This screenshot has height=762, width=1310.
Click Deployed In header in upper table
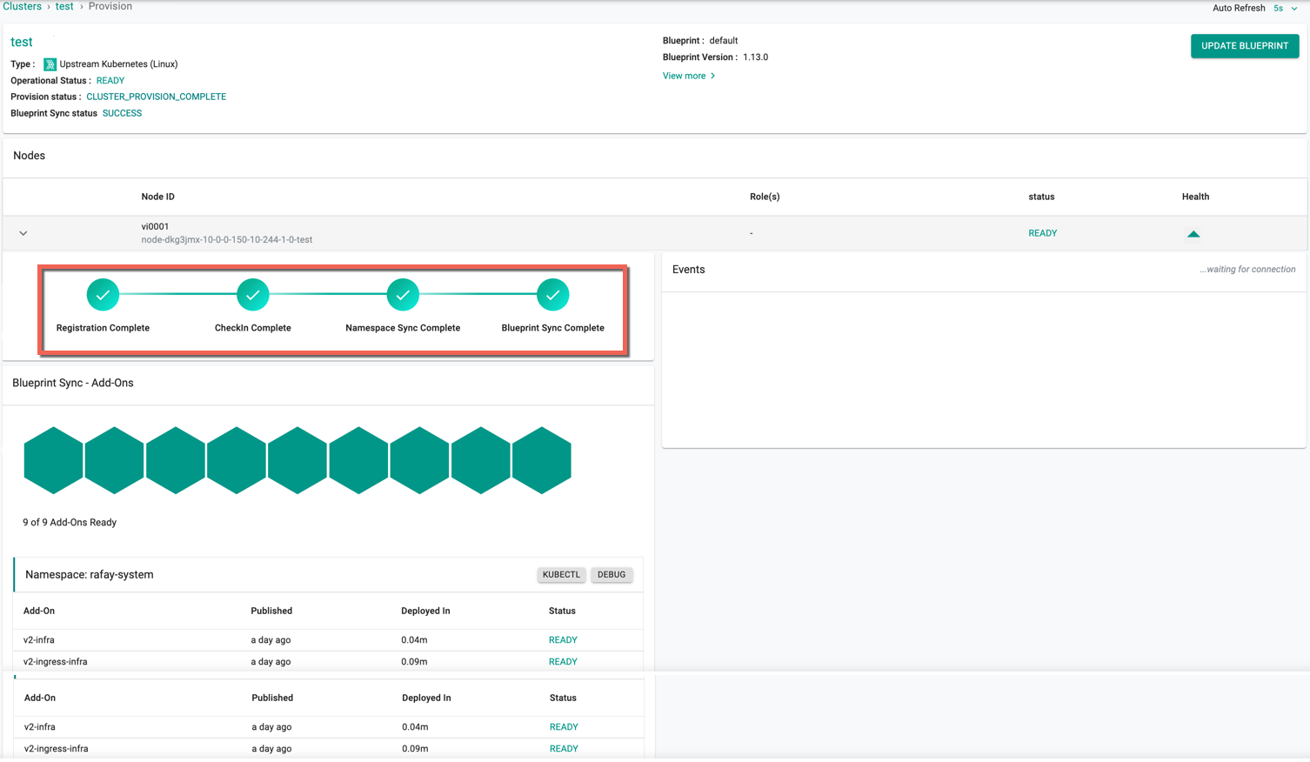pos(425,611)
